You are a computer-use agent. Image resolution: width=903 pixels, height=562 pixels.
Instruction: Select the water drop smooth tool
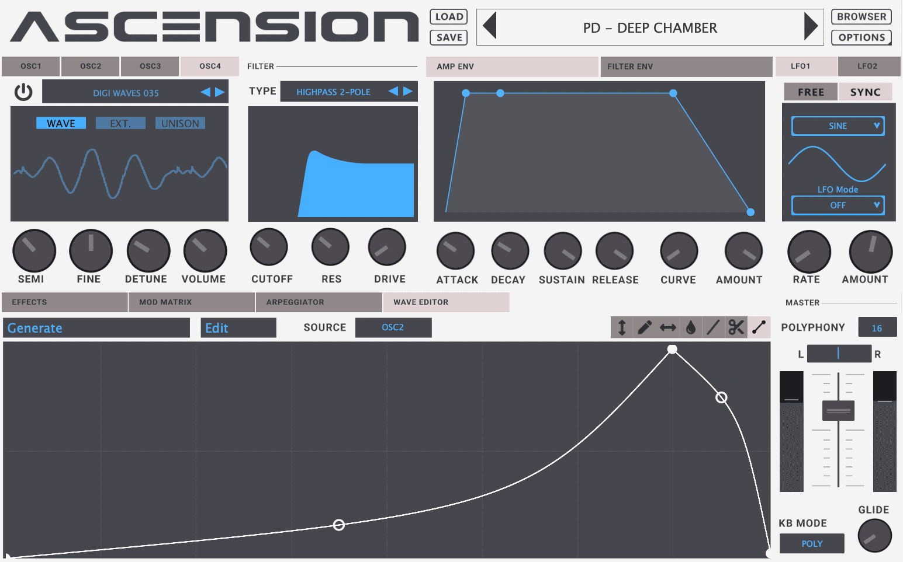pyautogui.click(x=691, y=327)
